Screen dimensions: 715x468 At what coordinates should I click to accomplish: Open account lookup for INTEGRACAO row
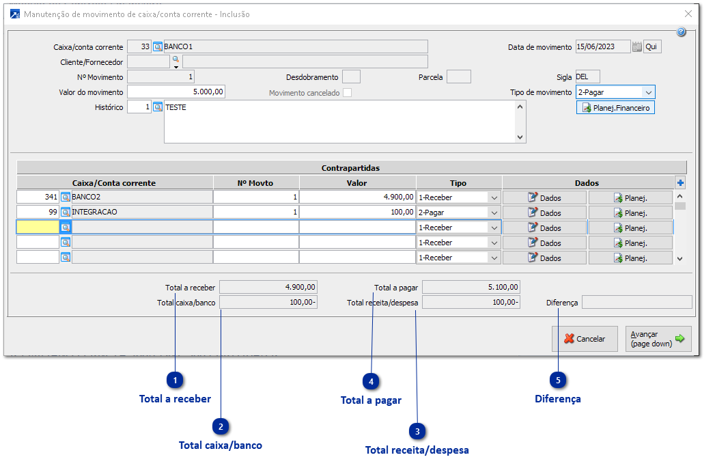(66, 212)
